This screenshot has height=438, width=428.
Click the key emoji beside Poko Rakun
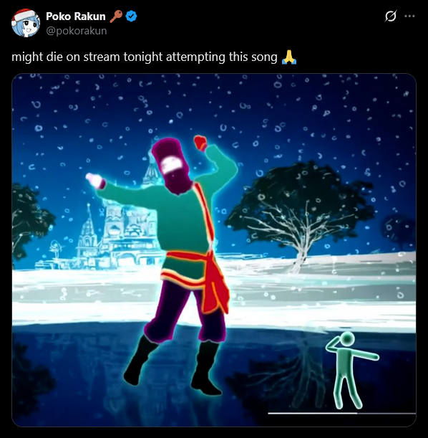coord(116,16)
